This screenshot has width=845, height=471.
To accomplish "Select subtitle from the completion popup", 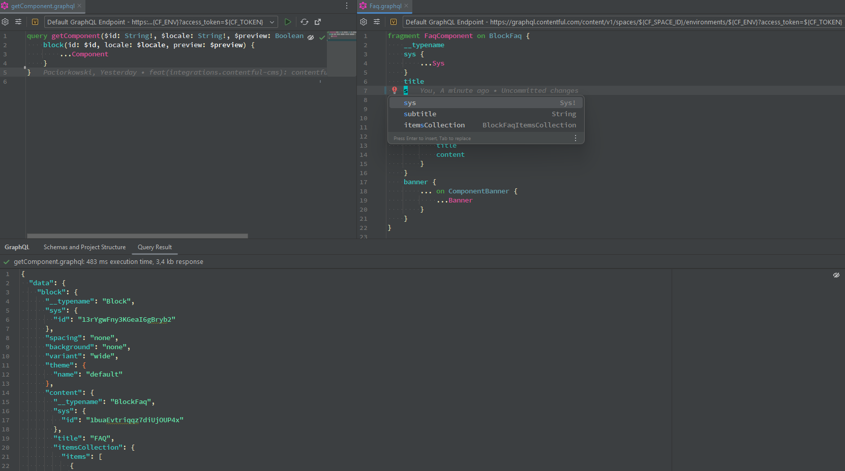I will point(420,114).
